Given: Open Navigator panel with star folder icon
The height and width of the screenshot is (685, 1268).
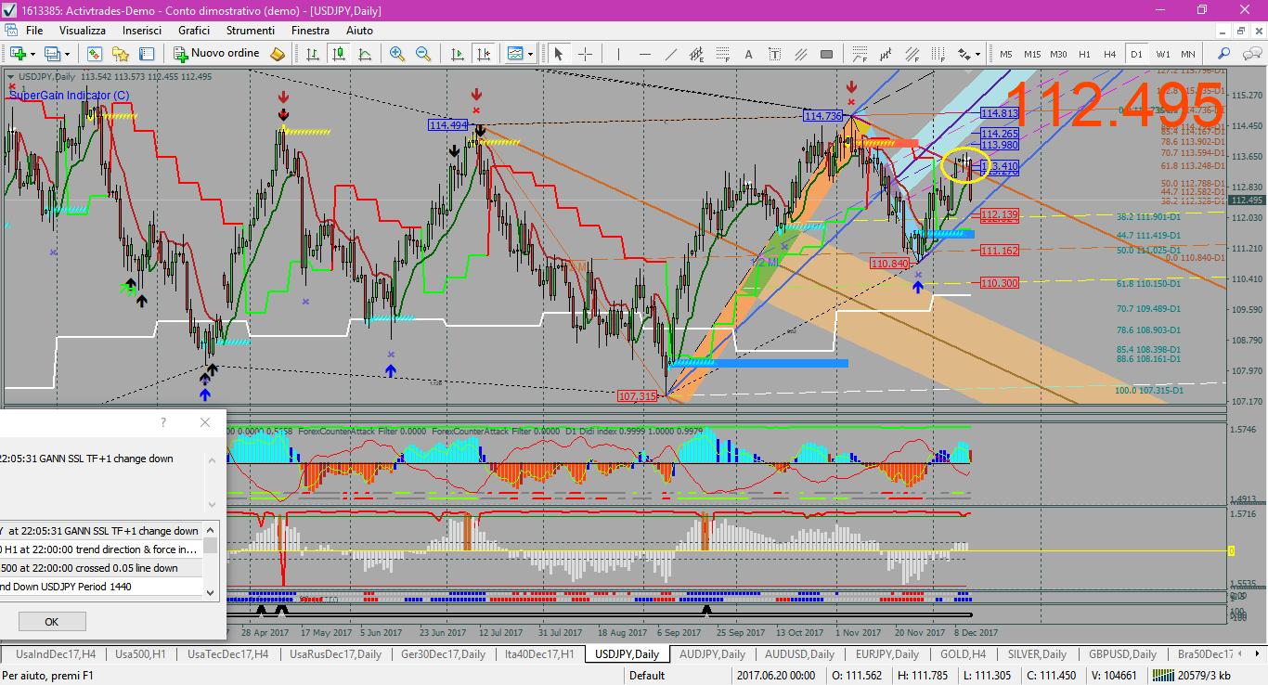Looking at the screenshot, I should tap(121, 54).
